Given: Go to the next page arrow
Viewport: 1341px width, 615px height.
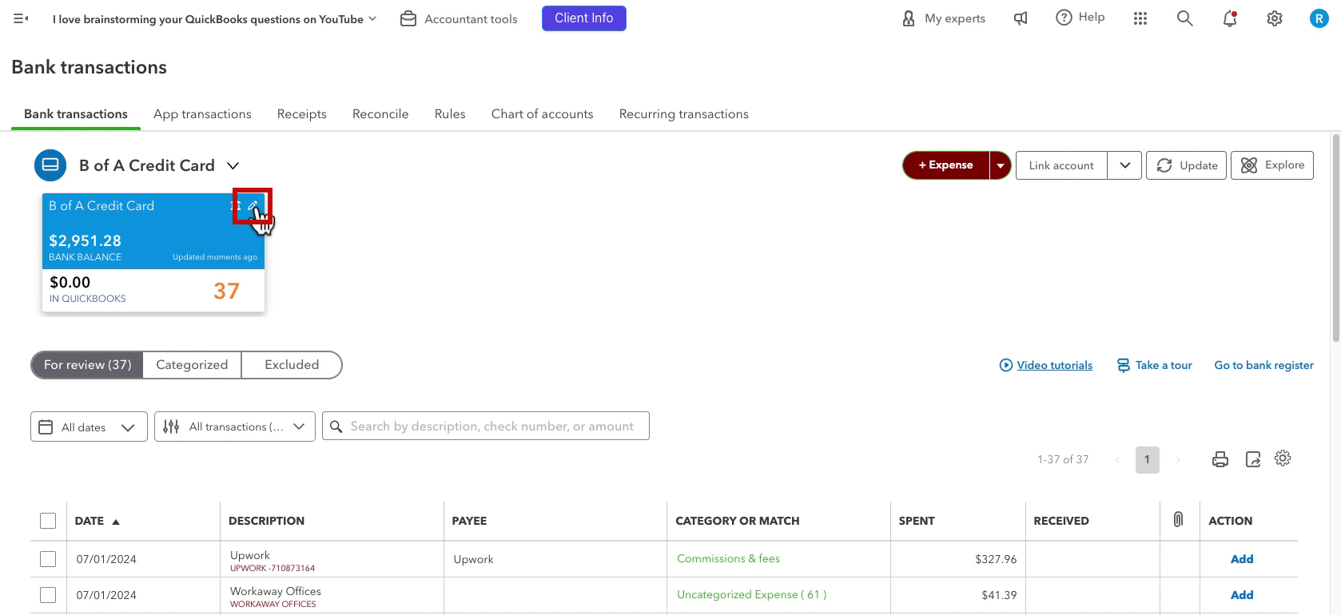Looking at the screenshot, I should click(1177, 459).
